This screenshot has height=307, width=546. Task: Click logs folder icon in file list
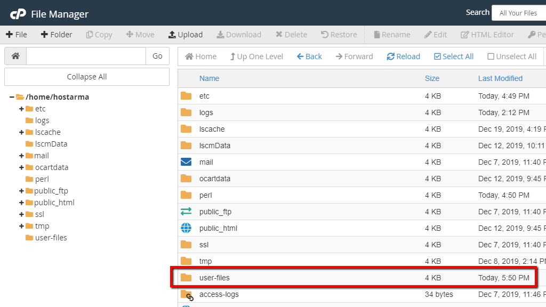point(186,112)
